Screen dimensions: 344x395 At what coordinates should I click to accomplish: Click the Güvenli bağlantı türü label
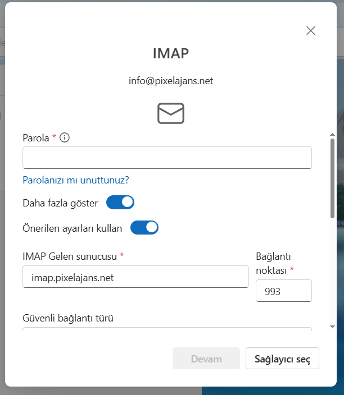(68, 318)
